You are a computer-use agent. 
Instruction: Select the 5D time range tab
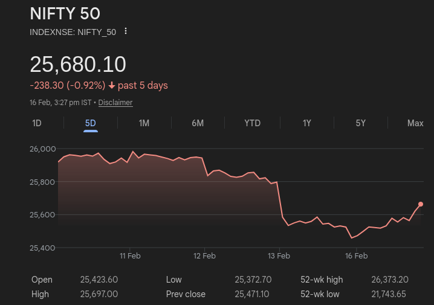(x=91, y=123)
